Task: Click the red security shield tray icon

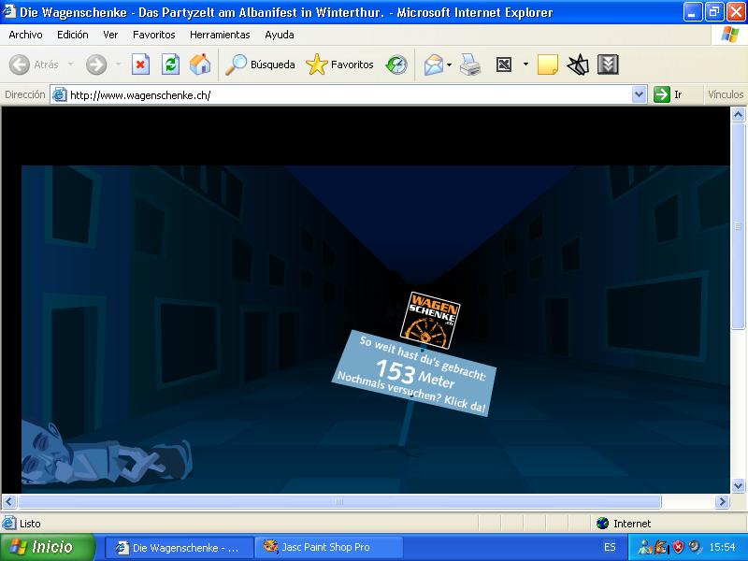Action: pyautogui.click(x=678, y=547)
